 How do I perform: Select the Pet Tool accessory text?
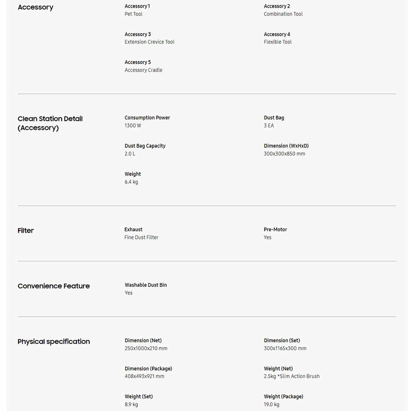[x=134, y=14]
